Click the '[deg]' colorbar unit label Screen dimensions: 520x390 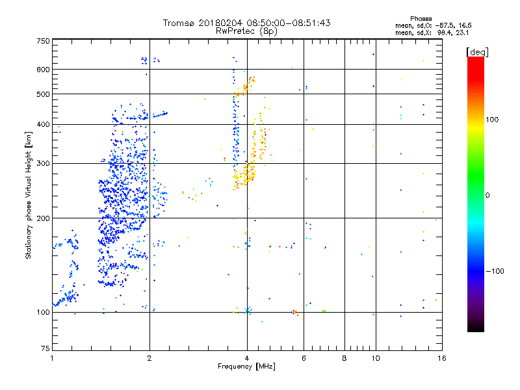coord(477,52)
